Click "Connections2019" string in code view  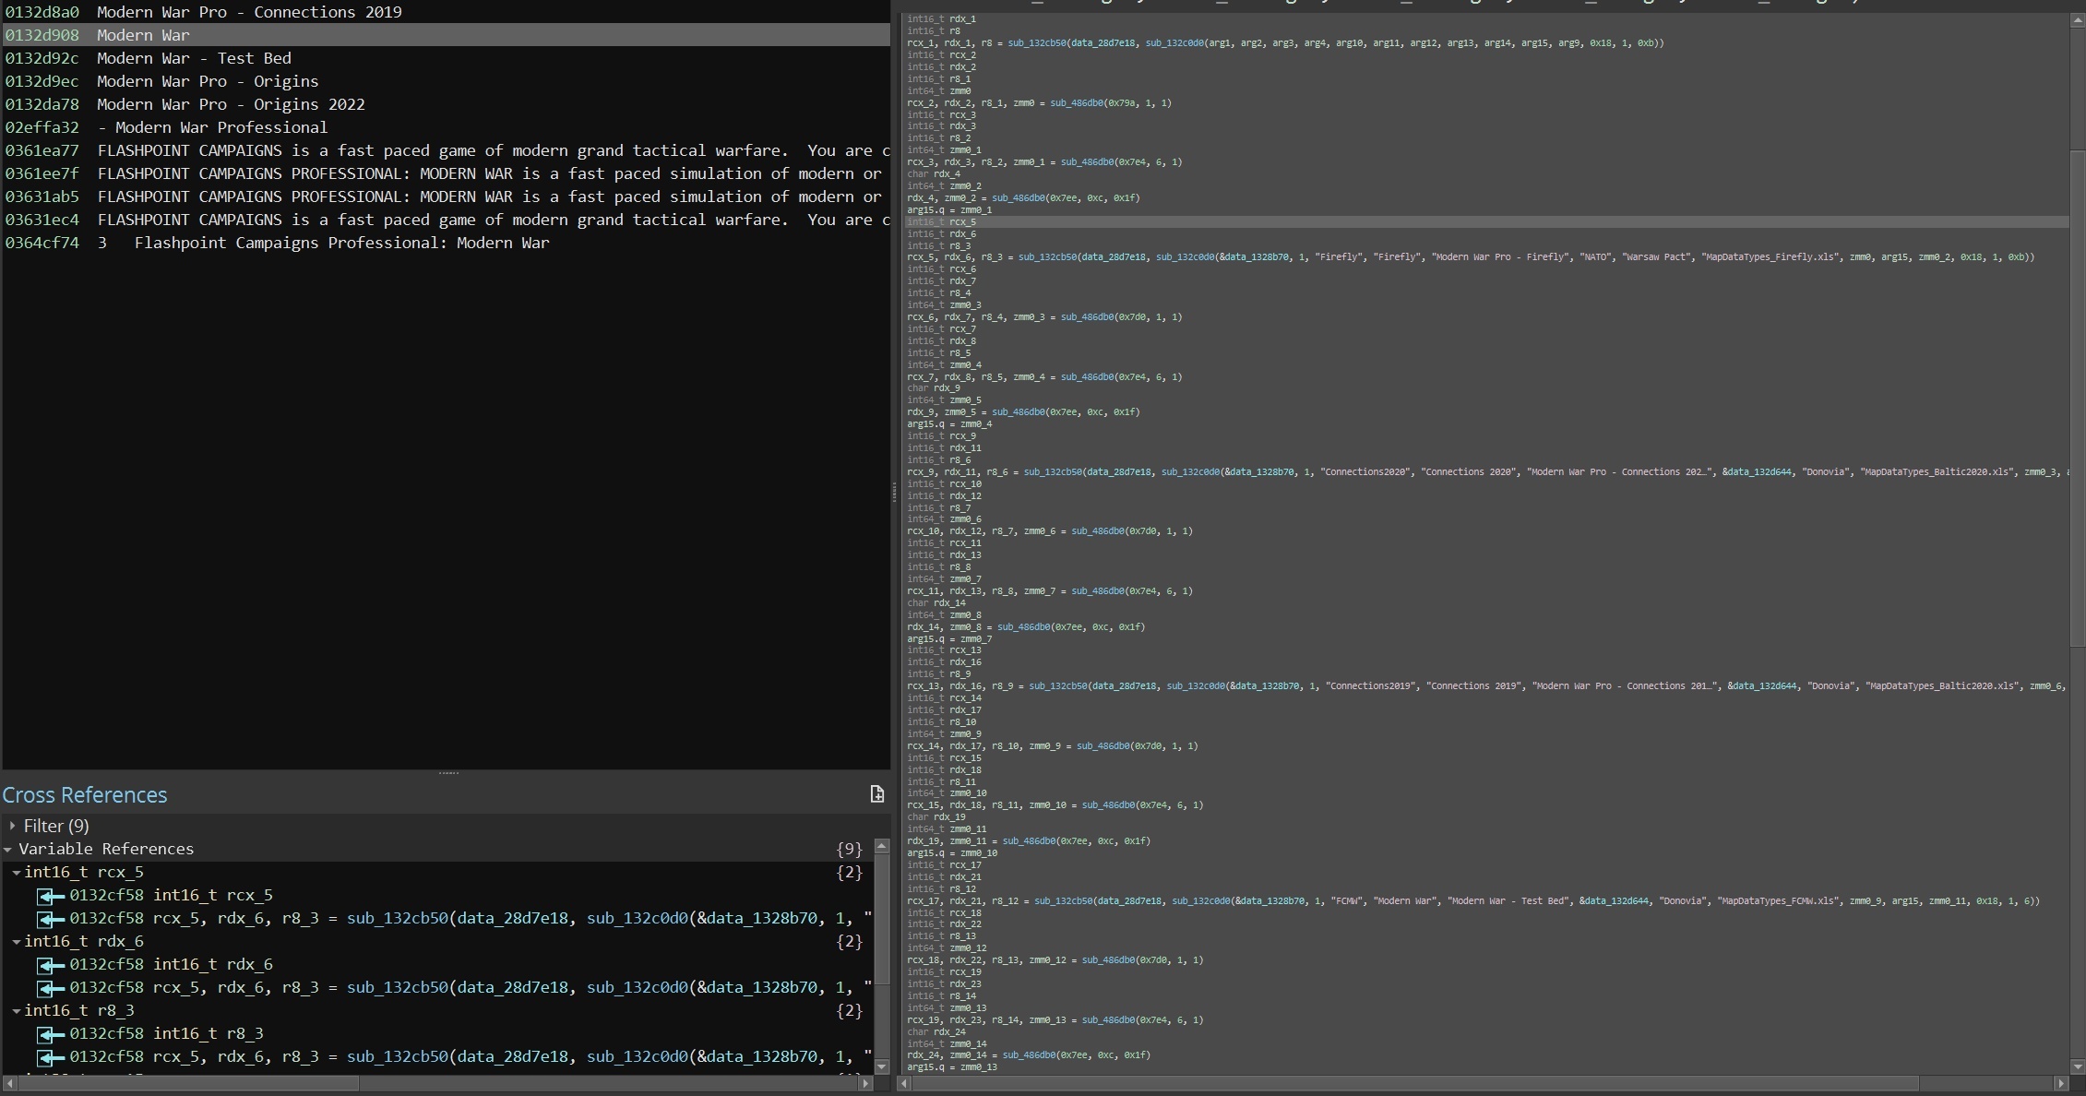pos(1371,686)
